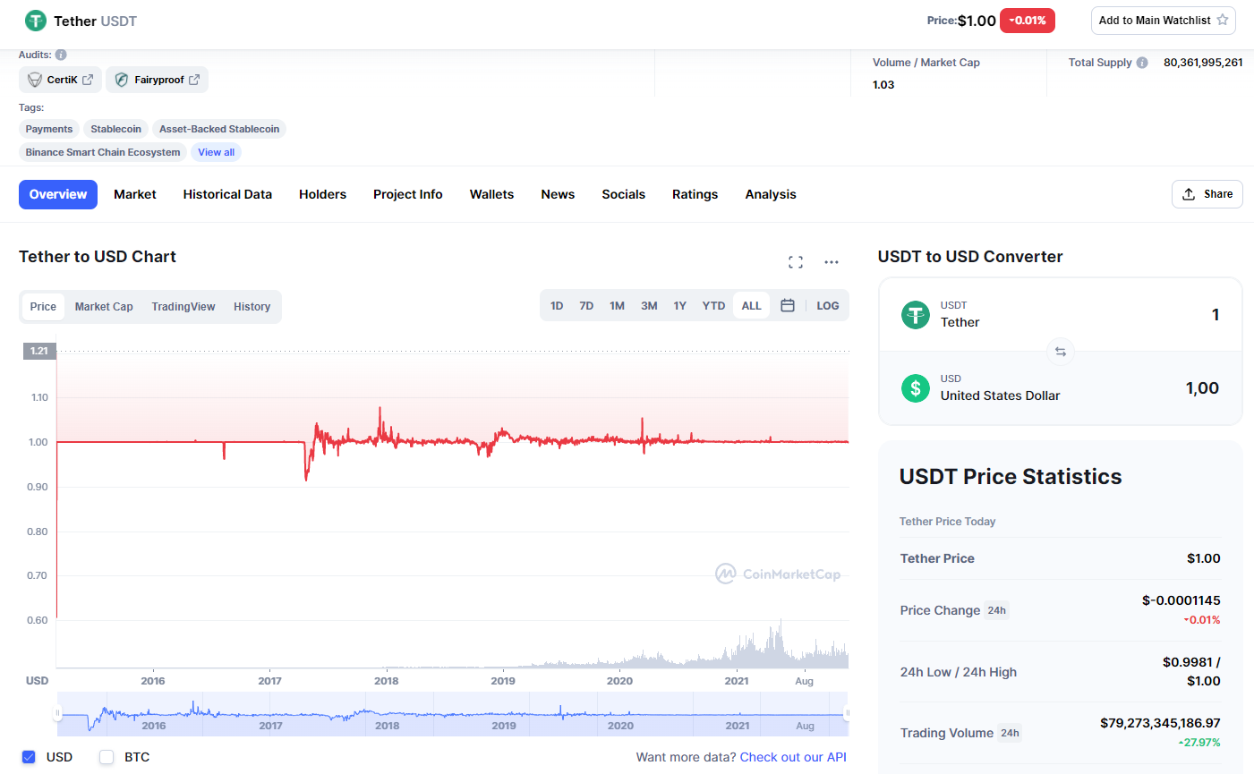Viewport: 1254px width, 774px height.
Task: Open the Holders tab
Action: tap(322, 194)
